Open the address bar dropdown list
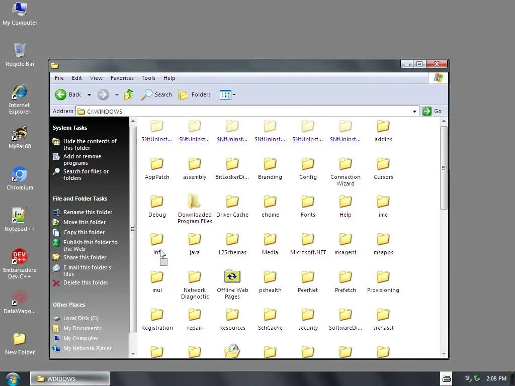 [414, 111]
